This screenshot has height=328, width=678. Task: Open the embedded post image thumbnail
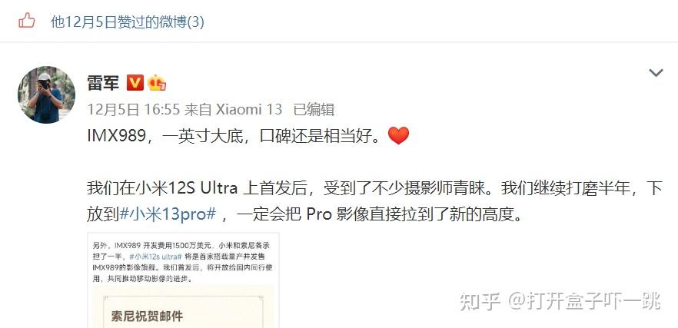coord(183,280)
